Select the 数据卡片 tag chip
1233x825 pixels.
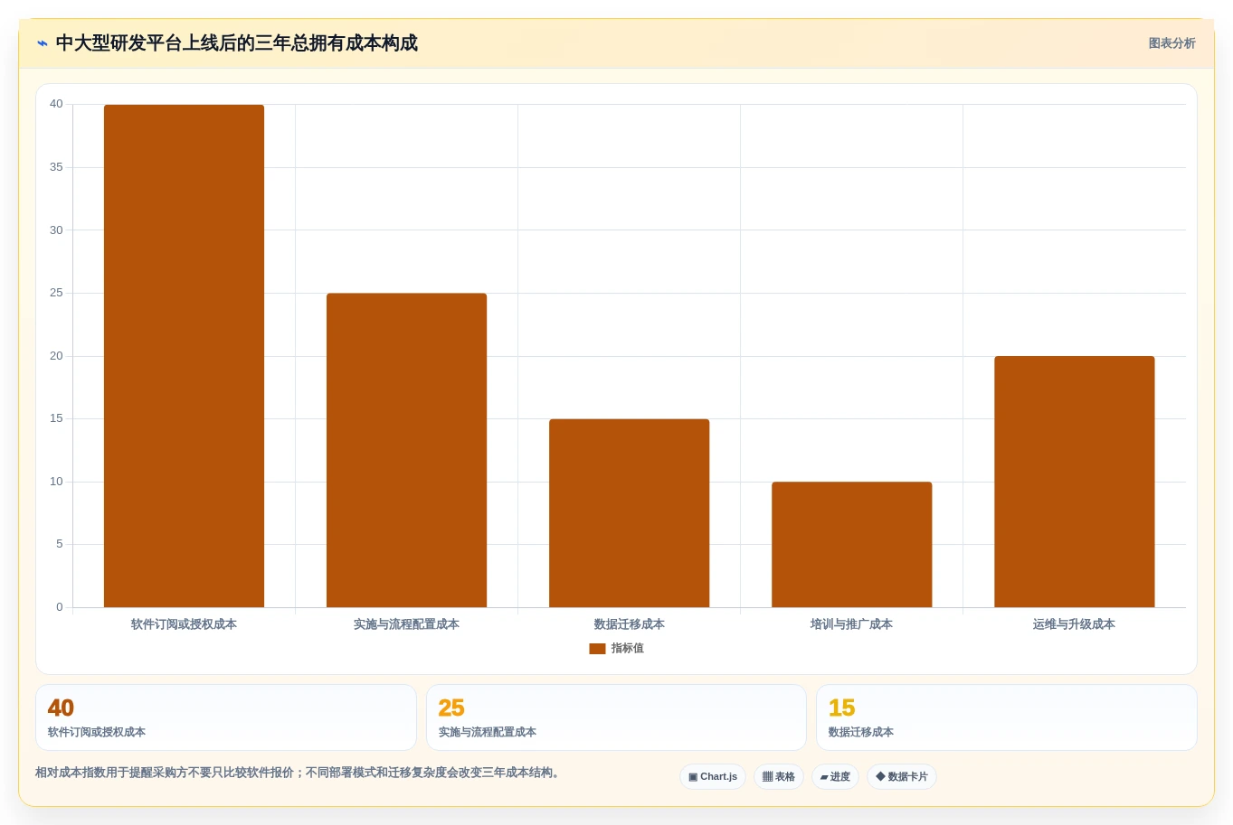pyautogui.click(x=902, y=777)
